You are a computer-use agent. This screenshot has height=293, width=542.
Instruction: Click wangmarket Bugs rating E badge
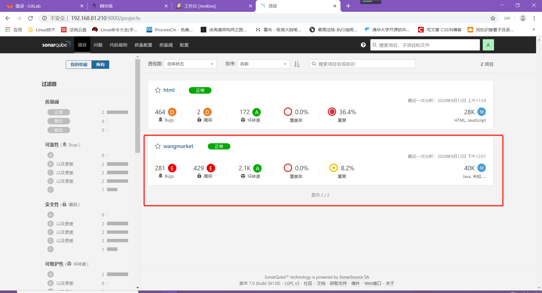coord(172,168)
